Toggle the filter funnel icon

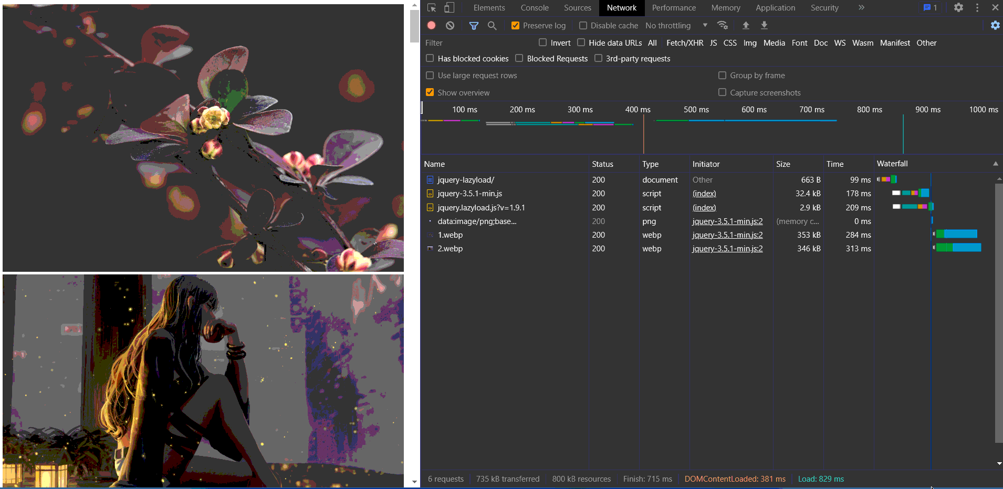(x=474, y=25)
